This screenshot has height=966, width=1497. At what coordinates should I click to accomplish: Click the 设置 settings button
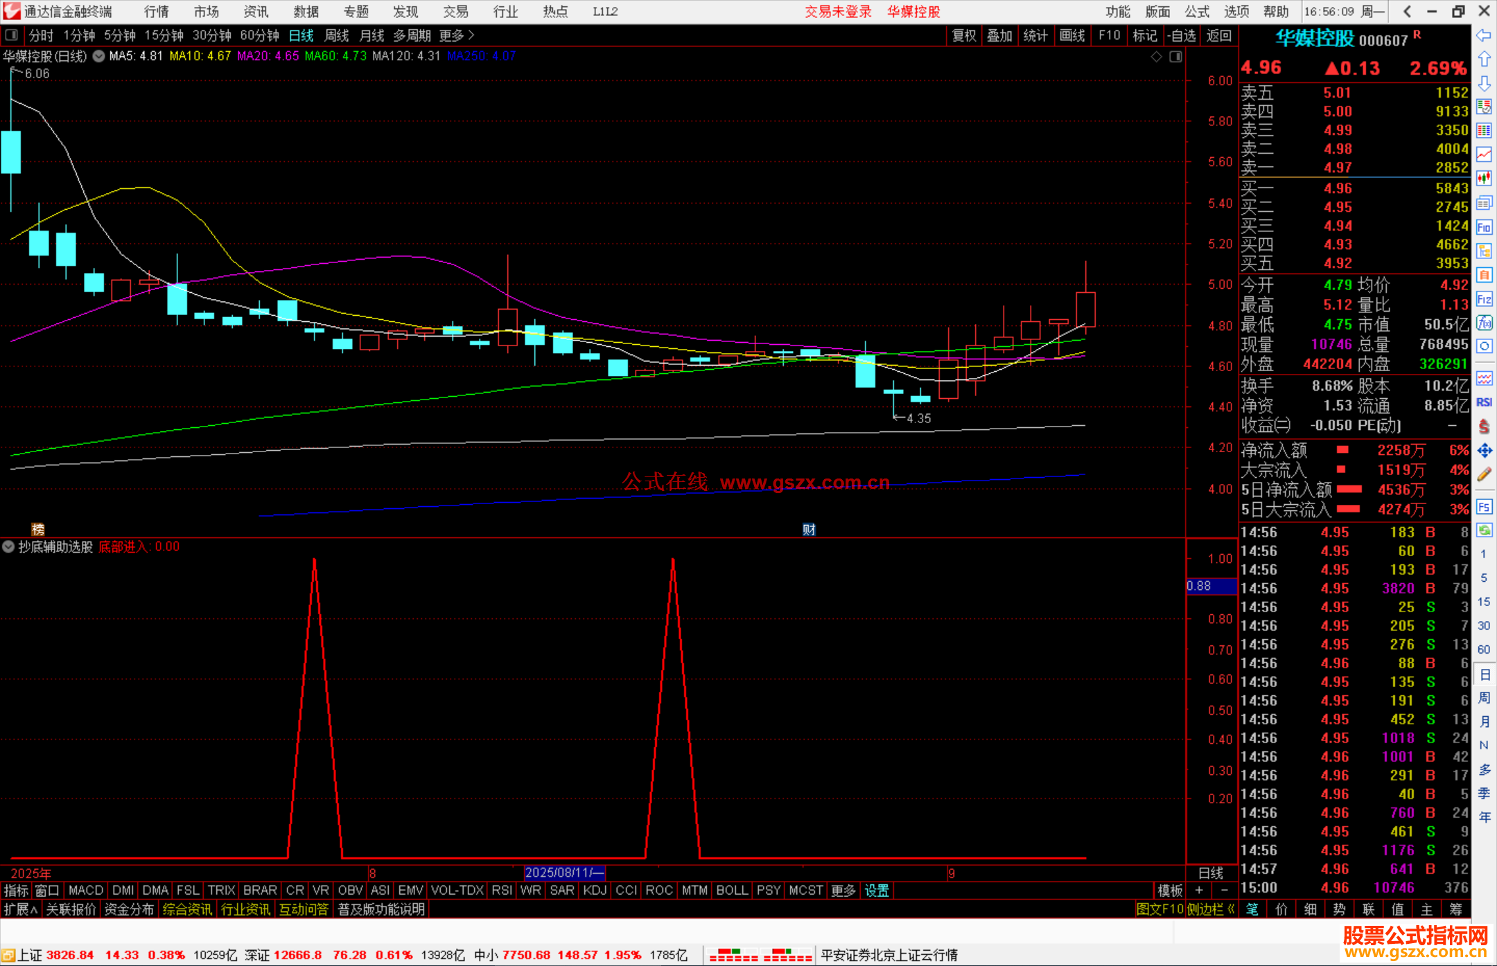click(877, 891)
